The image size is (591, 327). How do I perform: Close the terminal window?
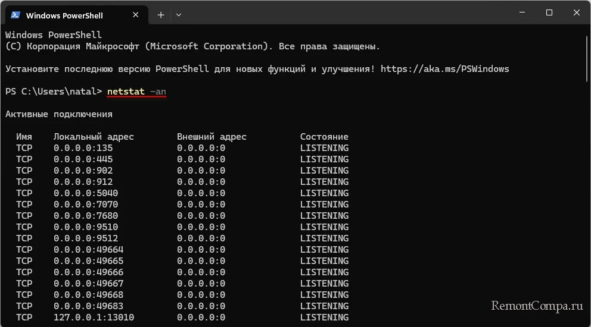pos(576,12)
